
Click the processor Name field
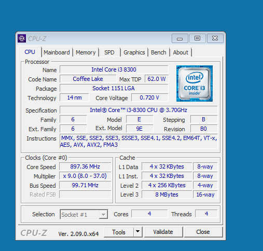tap(114, 69)
